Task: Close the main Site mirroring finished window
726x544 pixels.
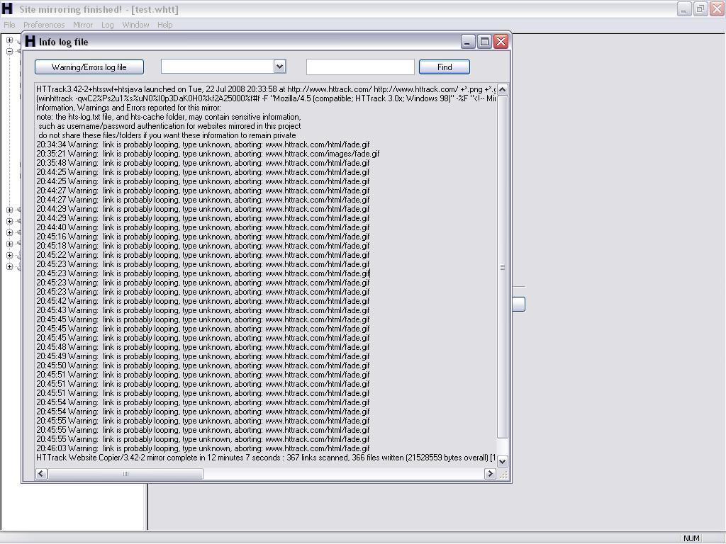Action: [x=717, y=8]
